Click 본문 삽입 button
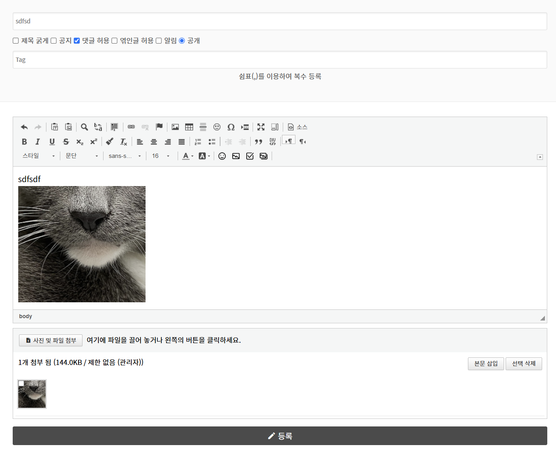The width and height of the screenshot is (556, 455). 486,363
